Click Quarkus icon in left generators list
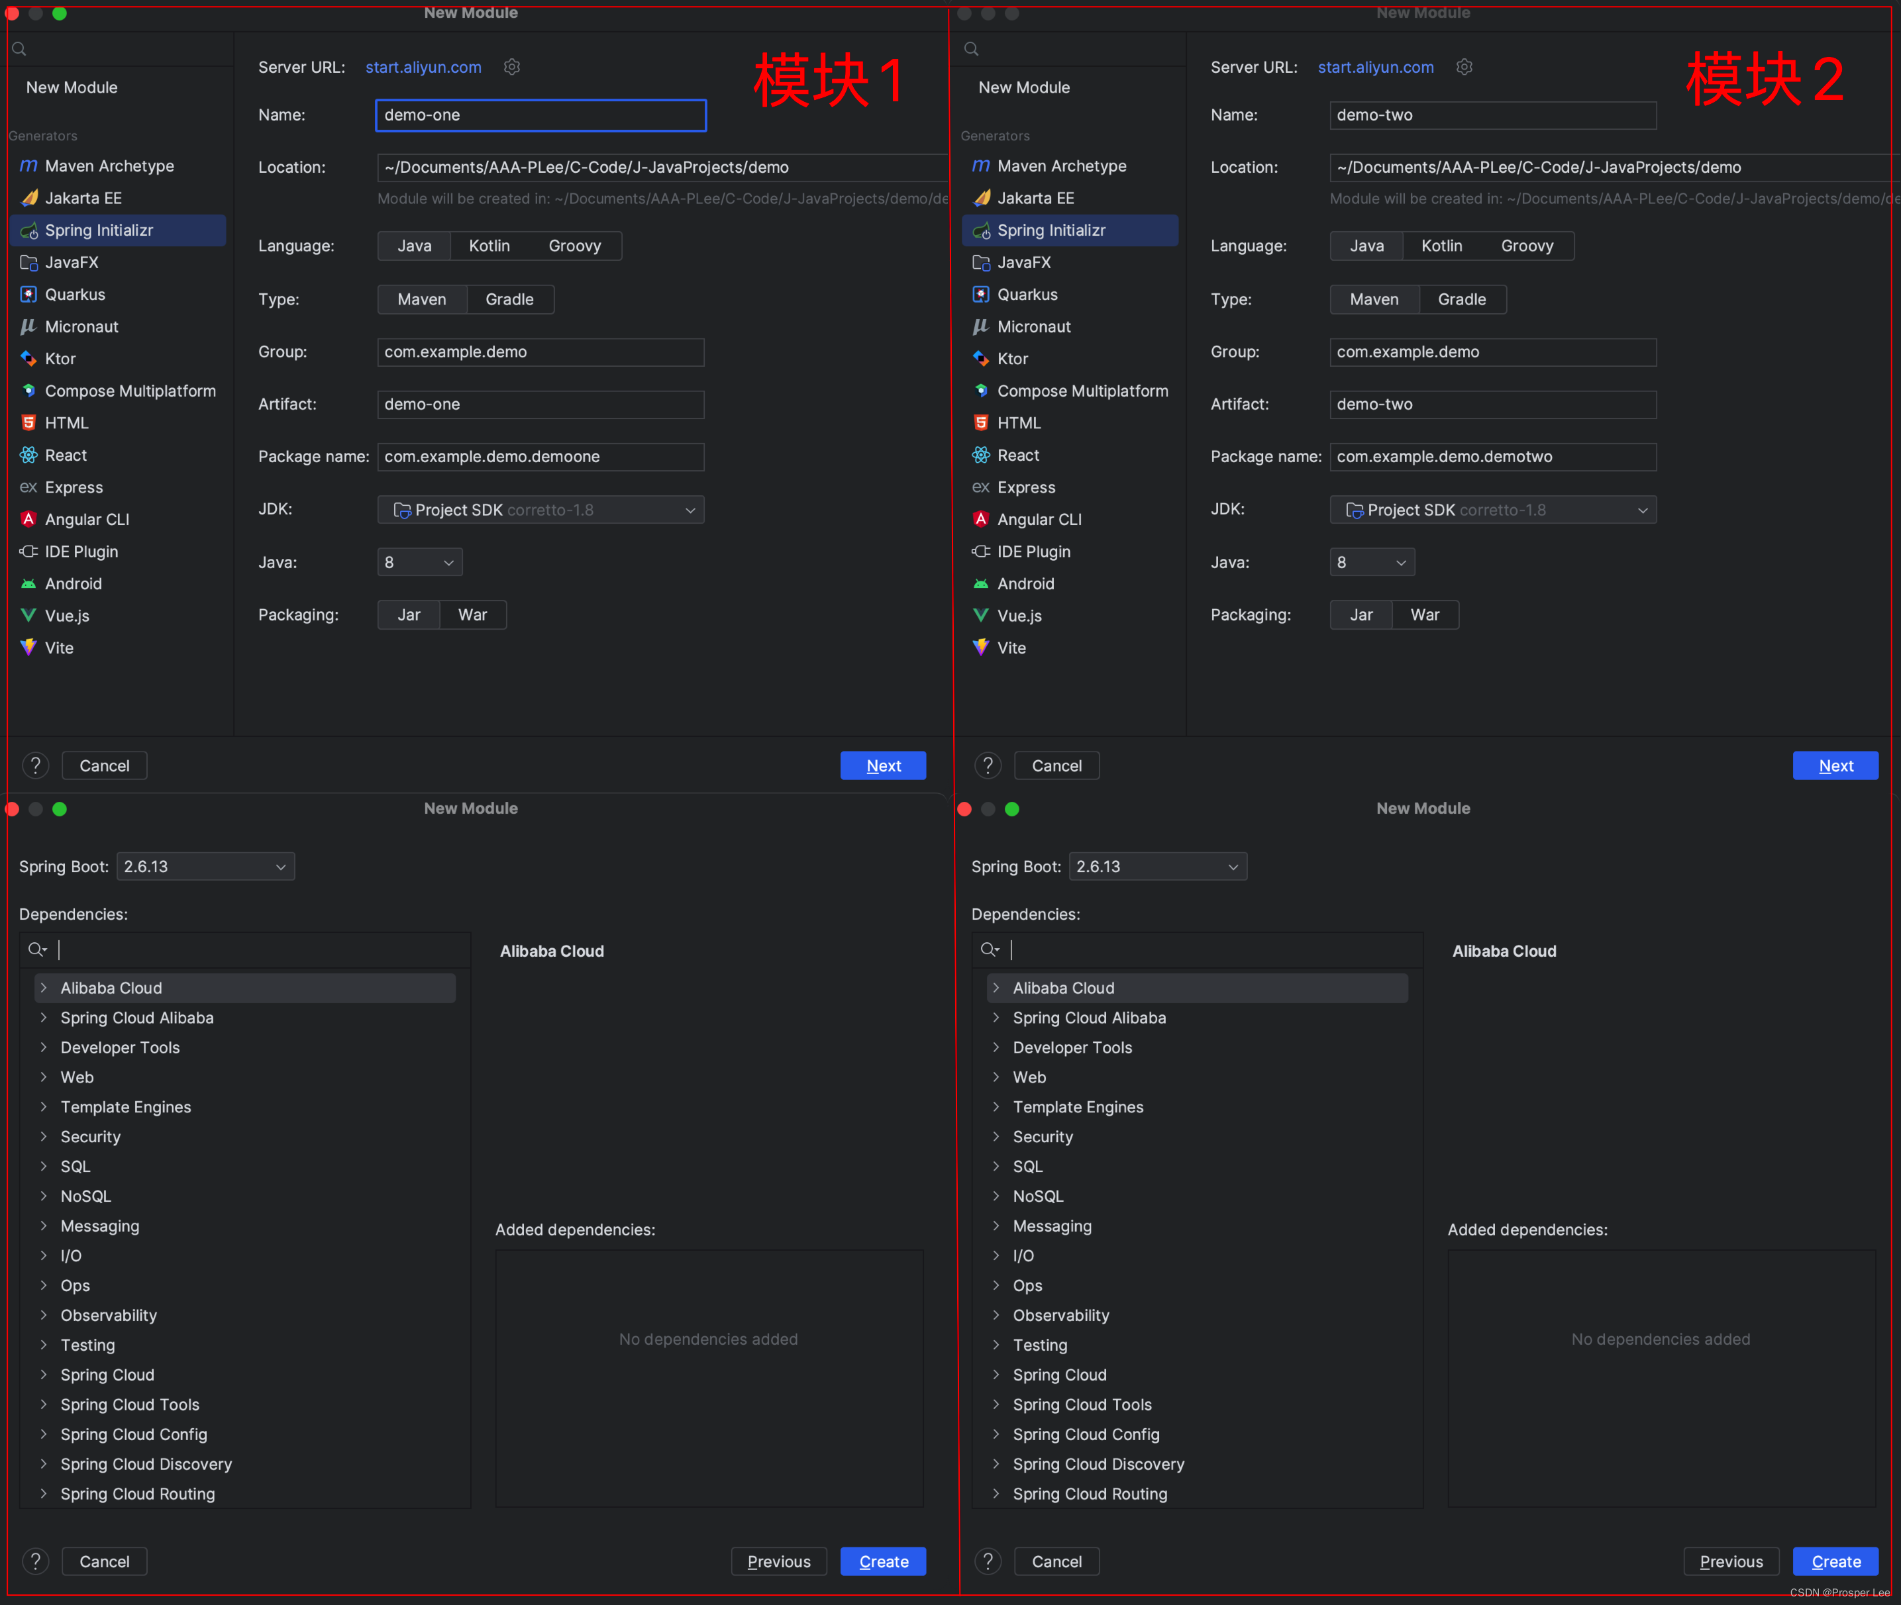The height and width of the screenshot is (1605, 1901). [29, 294]
